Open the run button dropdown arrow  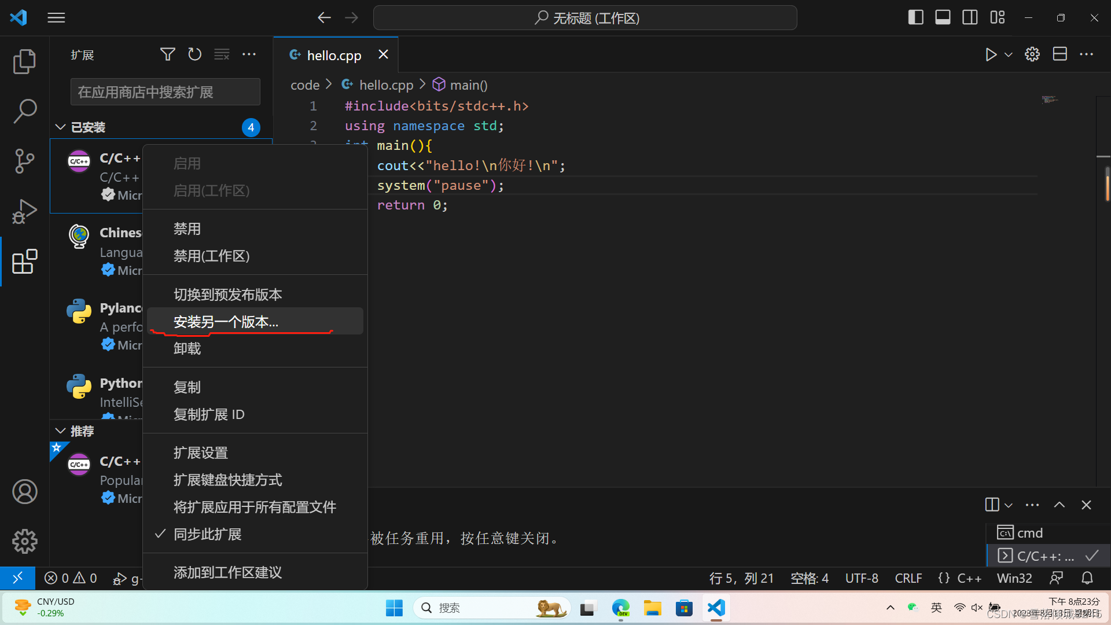point(1009,54)
